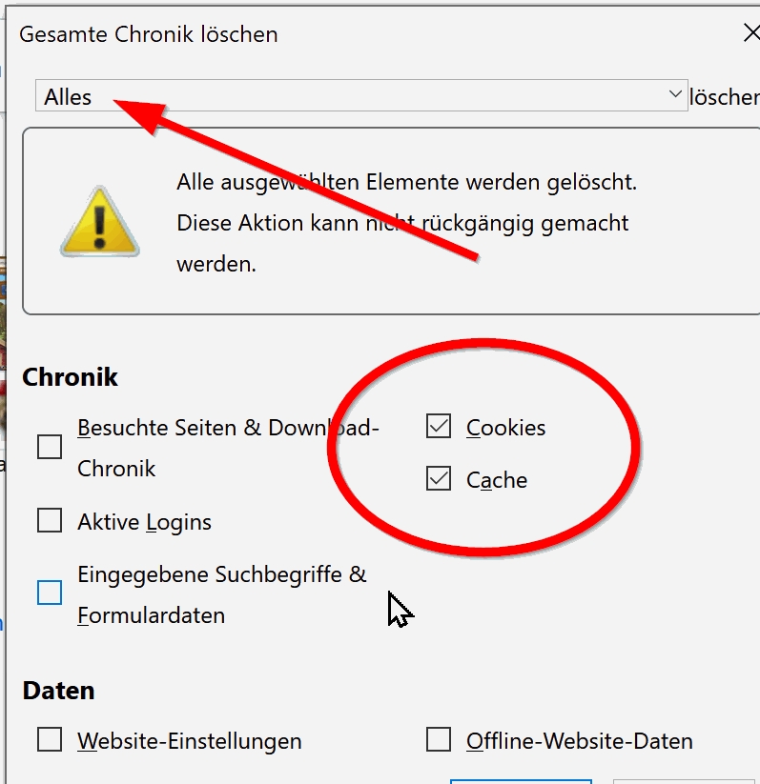Click the "Offline-Website-Daten" text label
Viewport: 760px width, 784px height.
point(579,741)
